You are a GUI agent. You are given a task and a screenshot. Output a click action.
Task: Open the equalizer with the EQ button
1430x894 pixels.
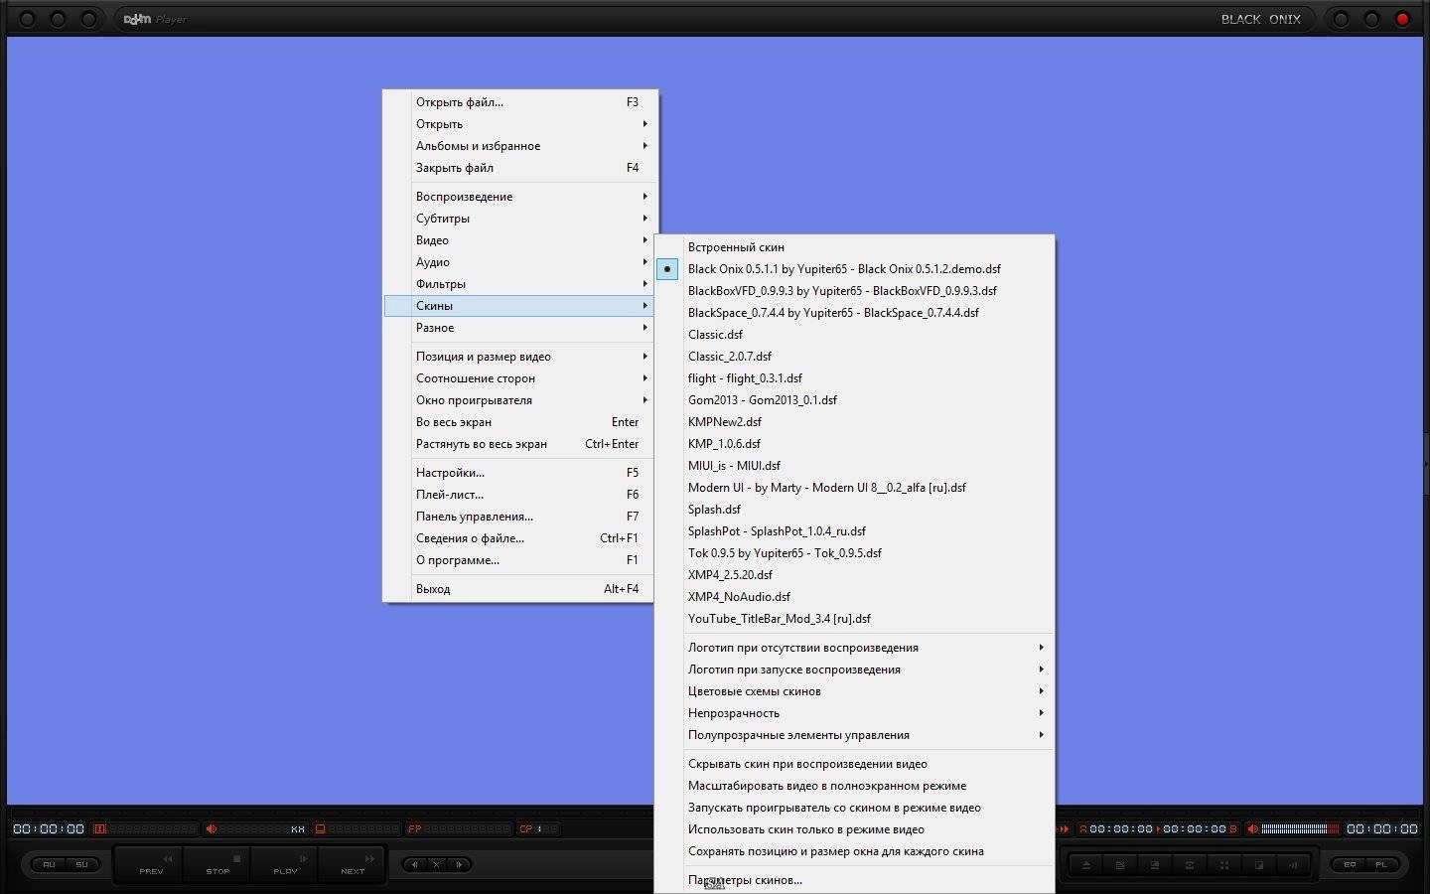pos(1350,864)
